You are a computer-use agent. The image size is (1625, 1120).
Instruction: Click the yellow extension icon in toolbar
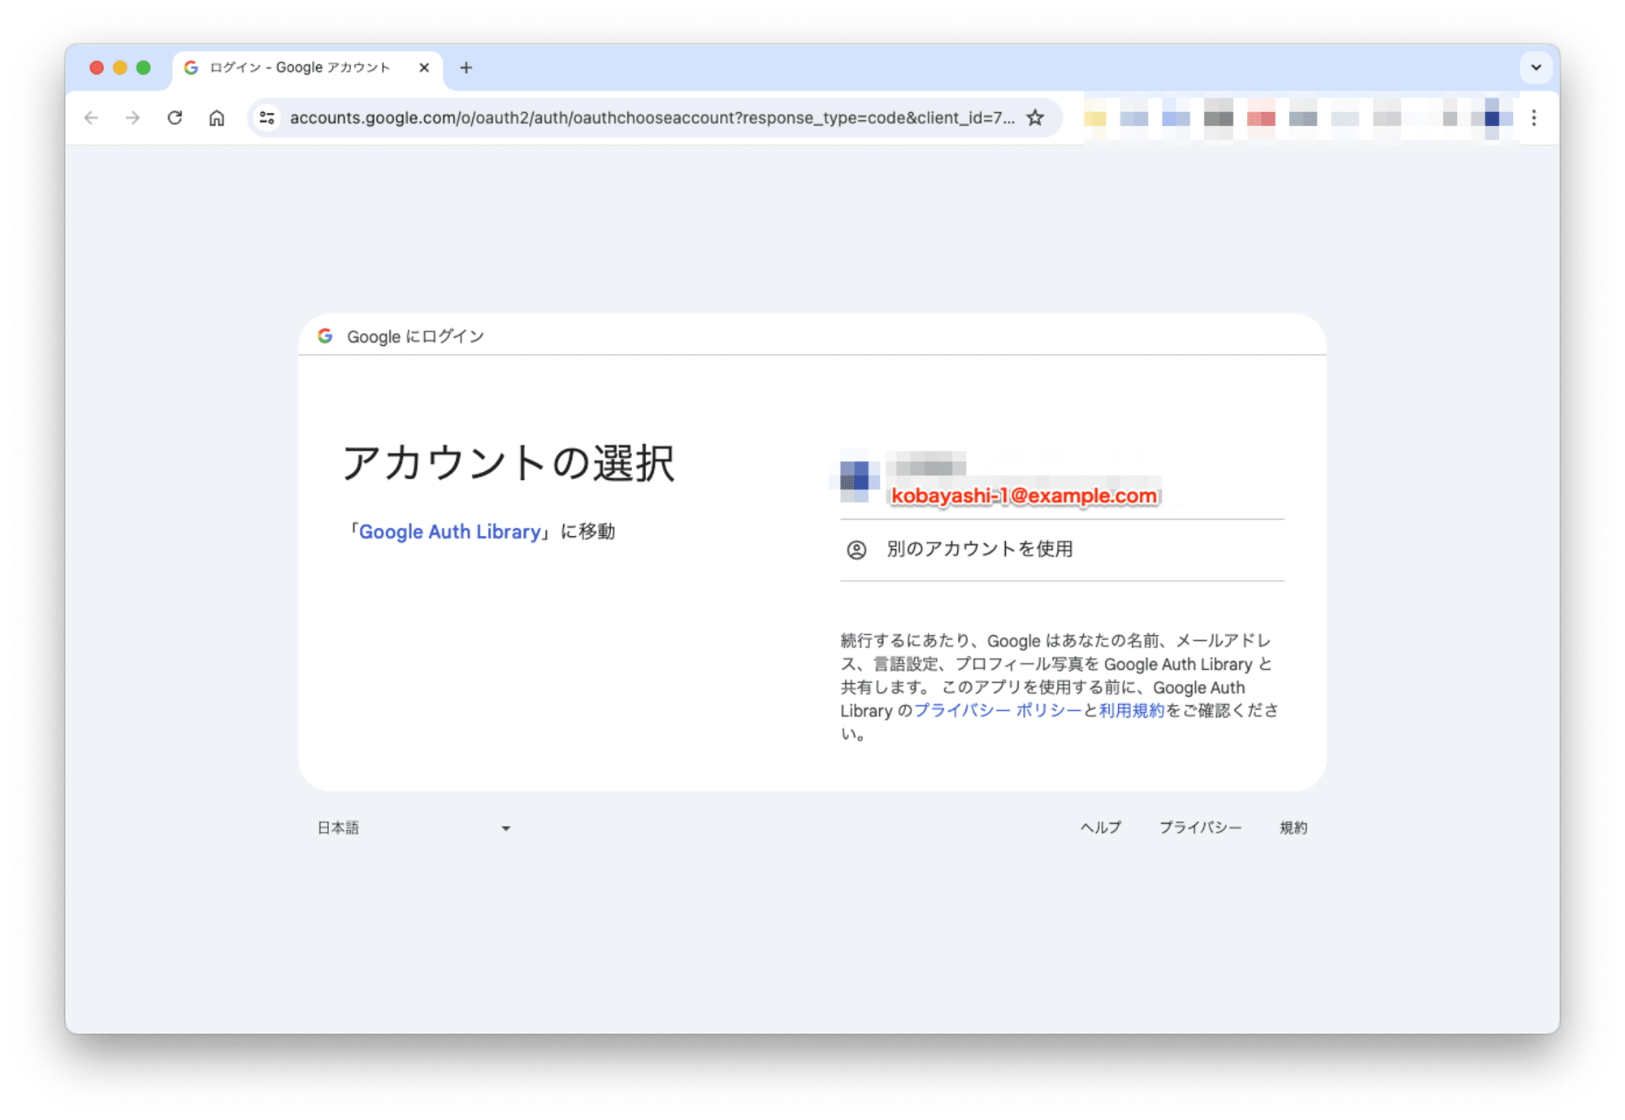coord(1095,119)
